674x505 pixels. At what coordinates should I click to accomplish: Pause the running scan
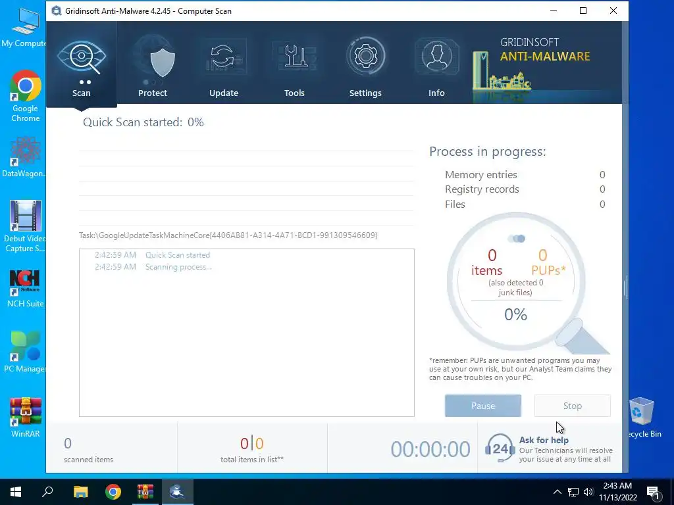(x=482, y=406)
